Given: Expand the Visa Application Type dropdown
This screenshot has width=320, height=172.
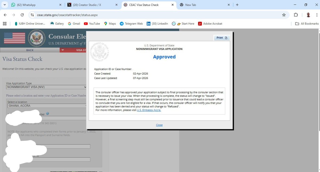Looking at the screenshot, I should (x=46, y=87).
